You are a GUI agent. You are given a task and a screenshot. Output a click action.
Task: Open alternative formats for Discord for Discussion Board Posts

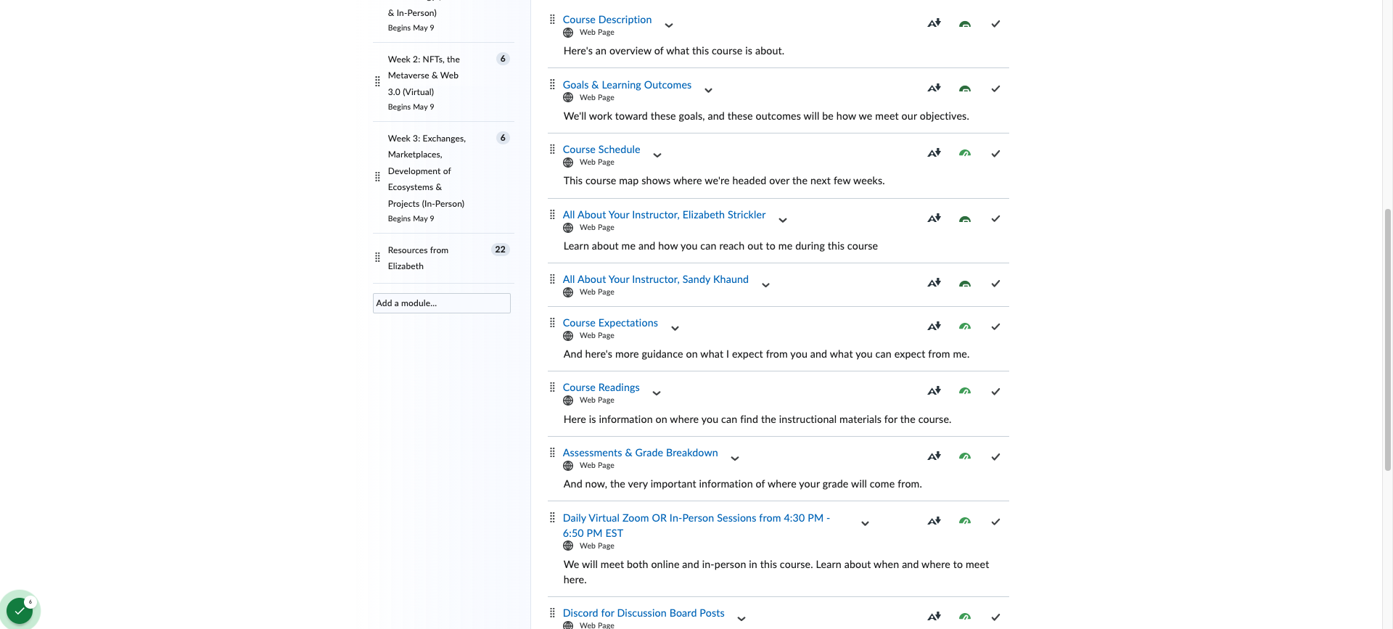click(x=934, y=617)
